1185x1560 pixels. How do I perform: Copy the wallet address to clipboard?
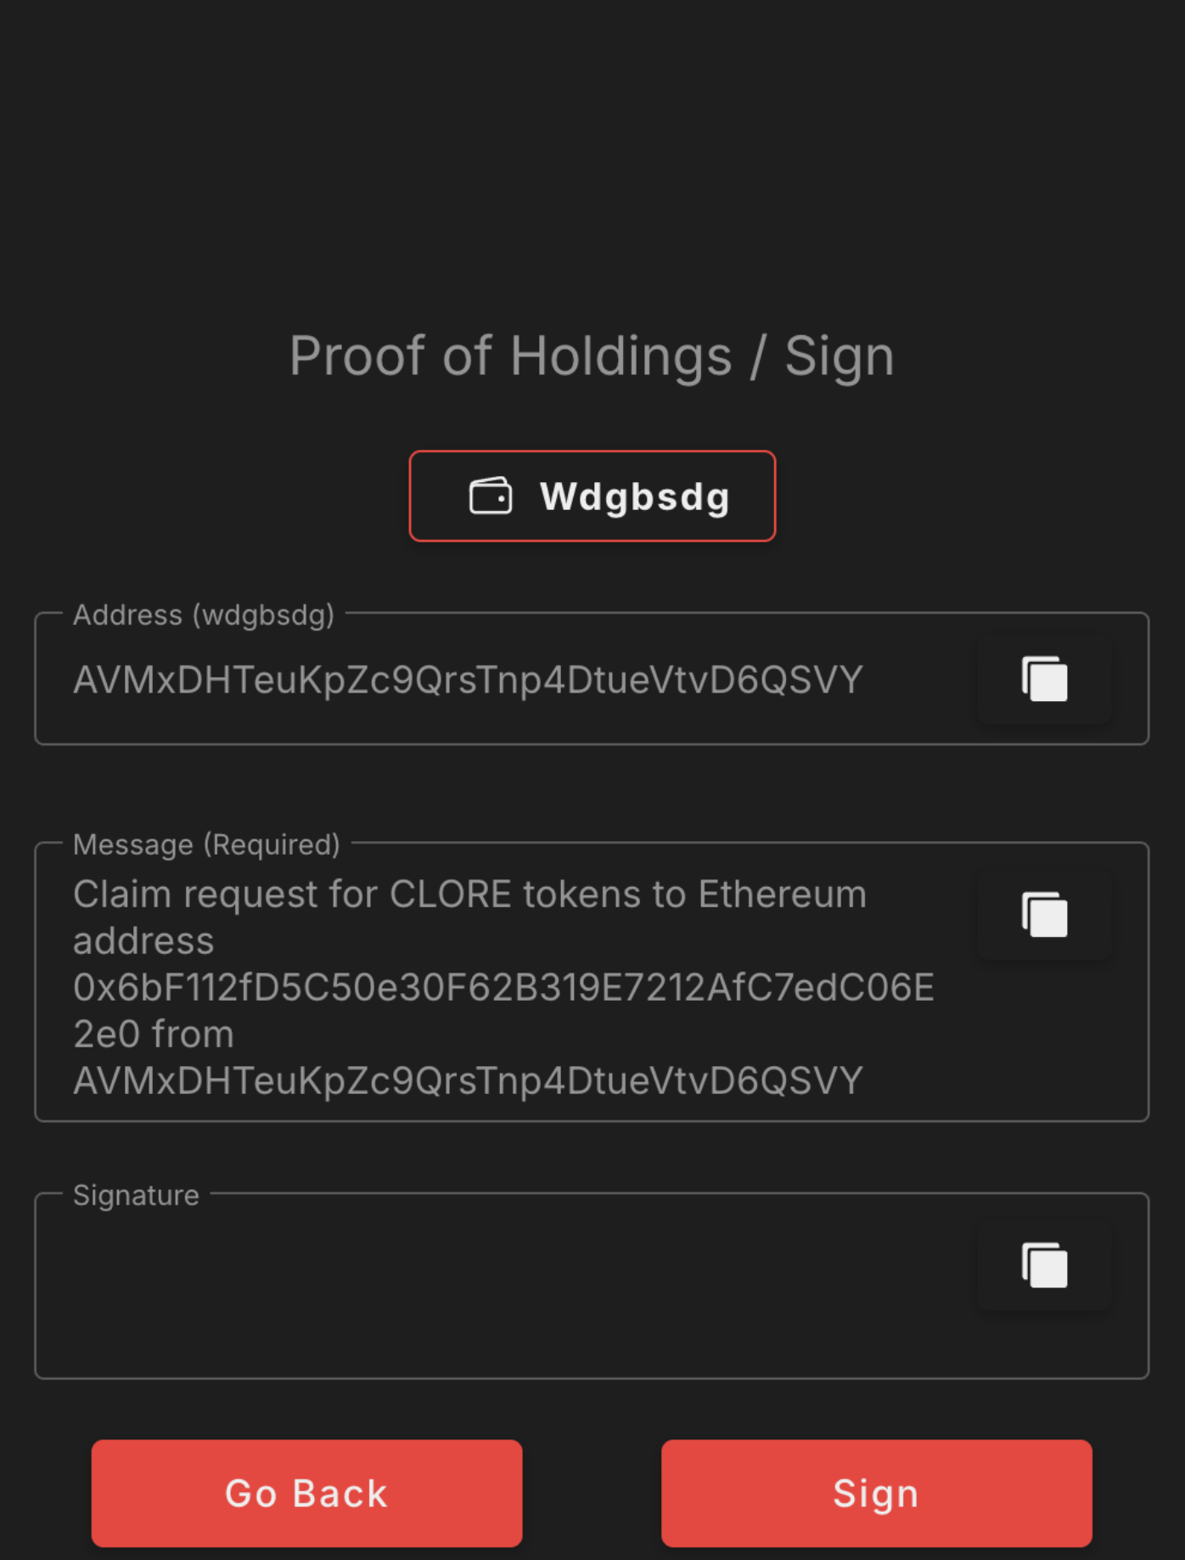[1044, 679]
